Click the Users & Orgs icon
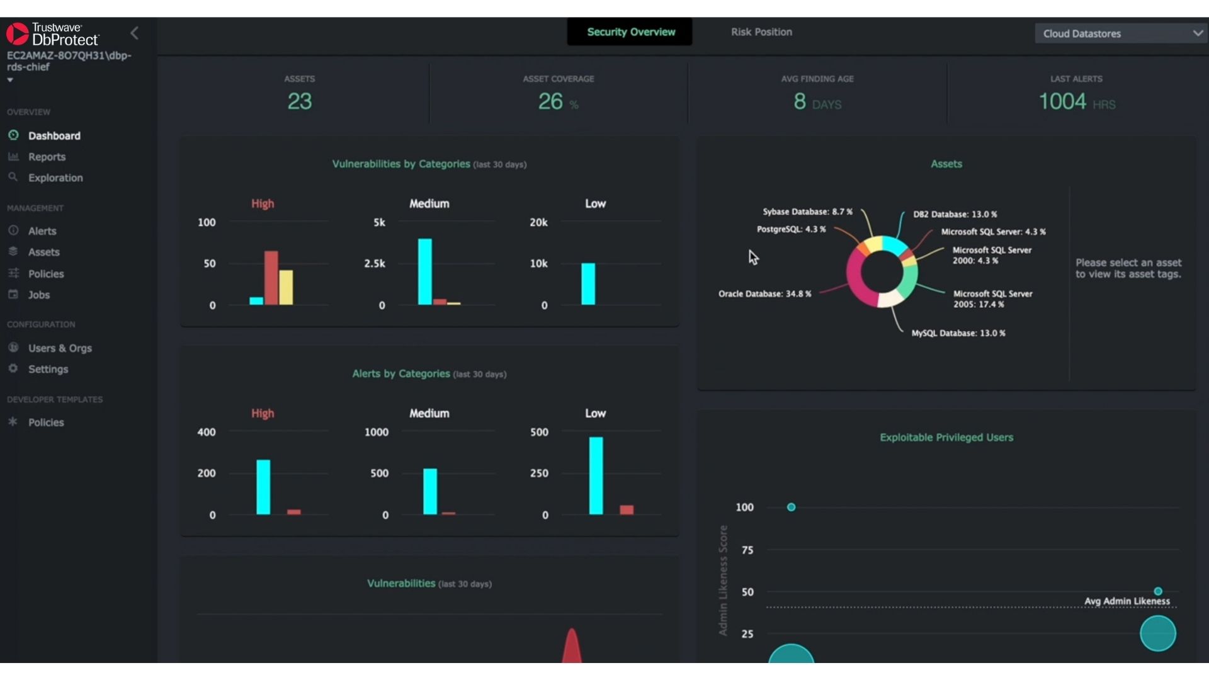Viewport: 1209px width, 680px height. point(13,348)
